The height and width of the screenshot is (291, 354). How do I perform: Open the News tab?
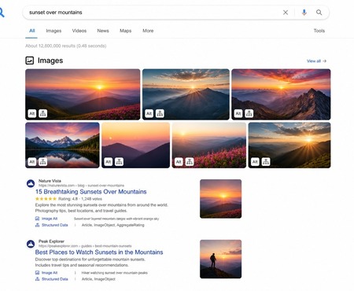point(103,31)
